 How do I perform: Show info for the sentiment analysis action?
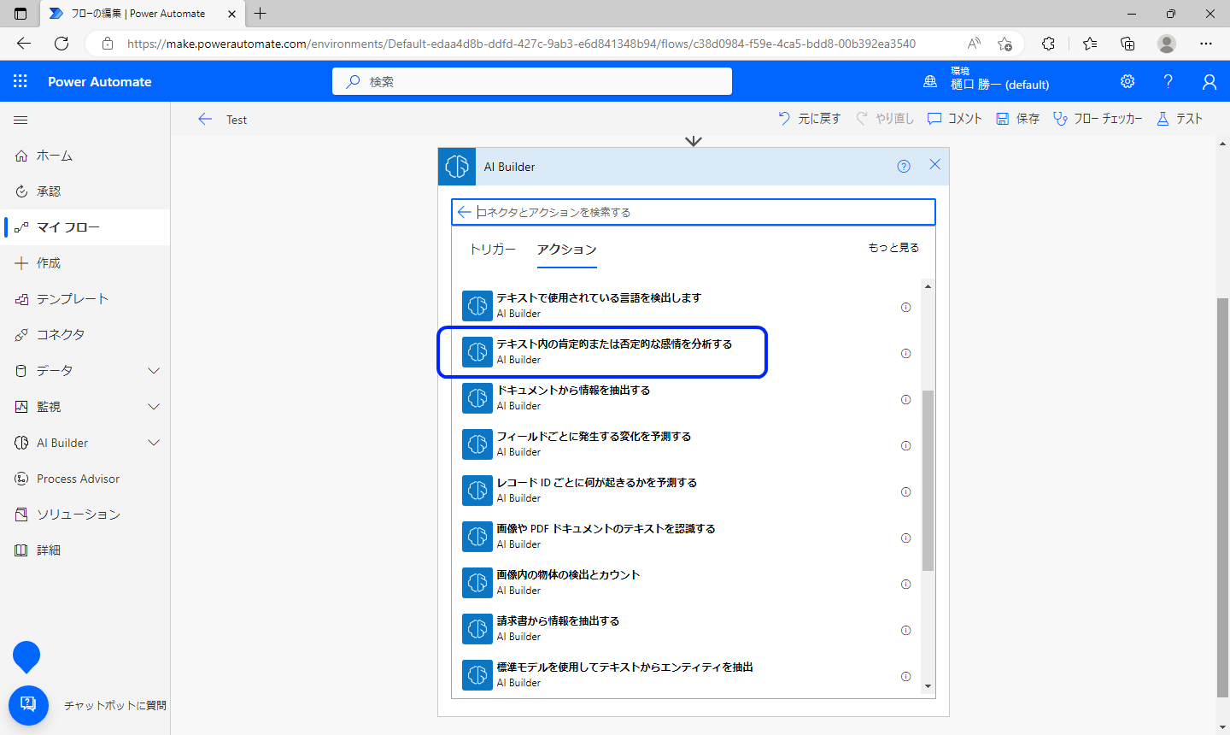905,353
